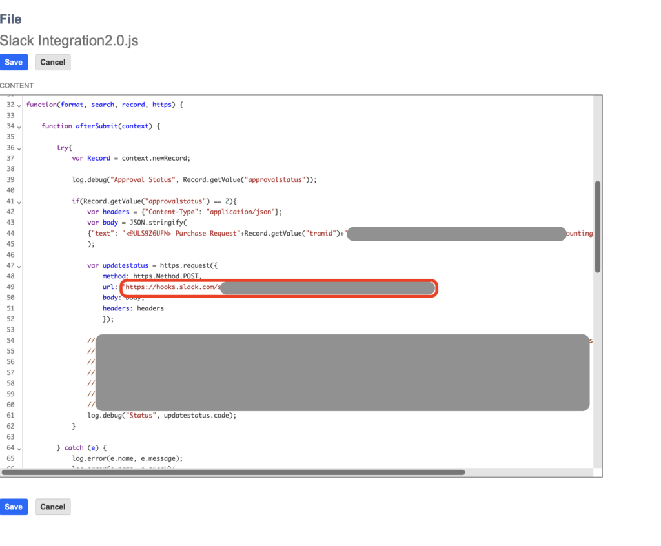This screenshot has width=661, height=546.
Task: Click the bottom Save button
Action: click(14, 507)
